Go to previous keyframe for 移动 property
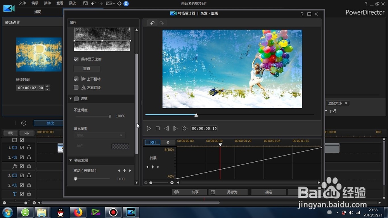The width and height of the screenshot is (388, 218). 119,171
